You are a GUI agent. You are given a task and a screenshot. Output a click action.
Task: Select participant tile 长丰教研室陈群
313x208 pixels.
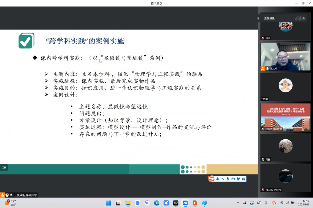pyautogui.click(x=285, y=117)
